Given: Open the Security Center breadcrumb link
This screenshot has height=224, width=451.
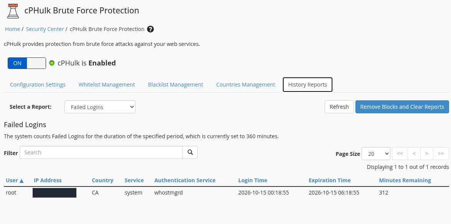Looking at the screenshot, I should tap(45, 29).
